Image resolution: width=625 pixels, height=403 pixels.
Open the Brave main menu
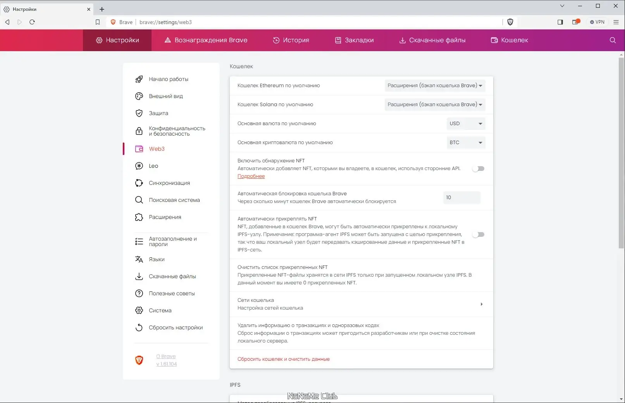point(616,22)
